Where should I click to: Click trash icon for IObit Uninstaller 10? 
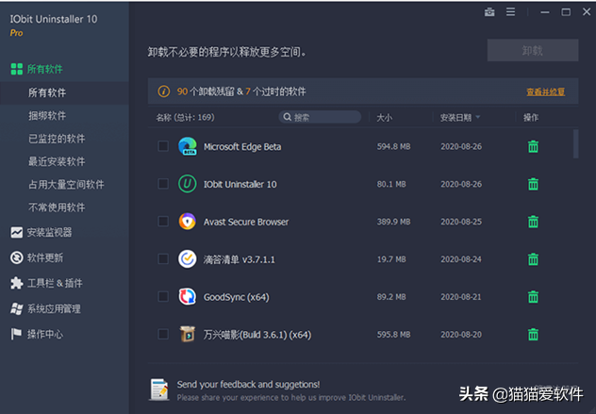(x=533, y=184)
